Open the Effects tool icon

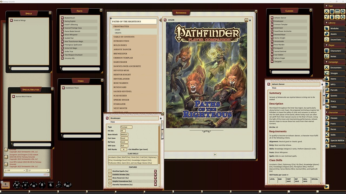(332, 17)
